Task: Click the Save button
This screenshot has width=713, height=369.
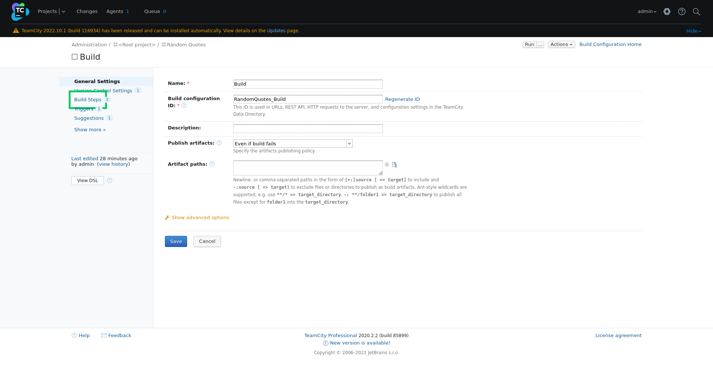Action: pyautogui.click(x=176, y=241)
